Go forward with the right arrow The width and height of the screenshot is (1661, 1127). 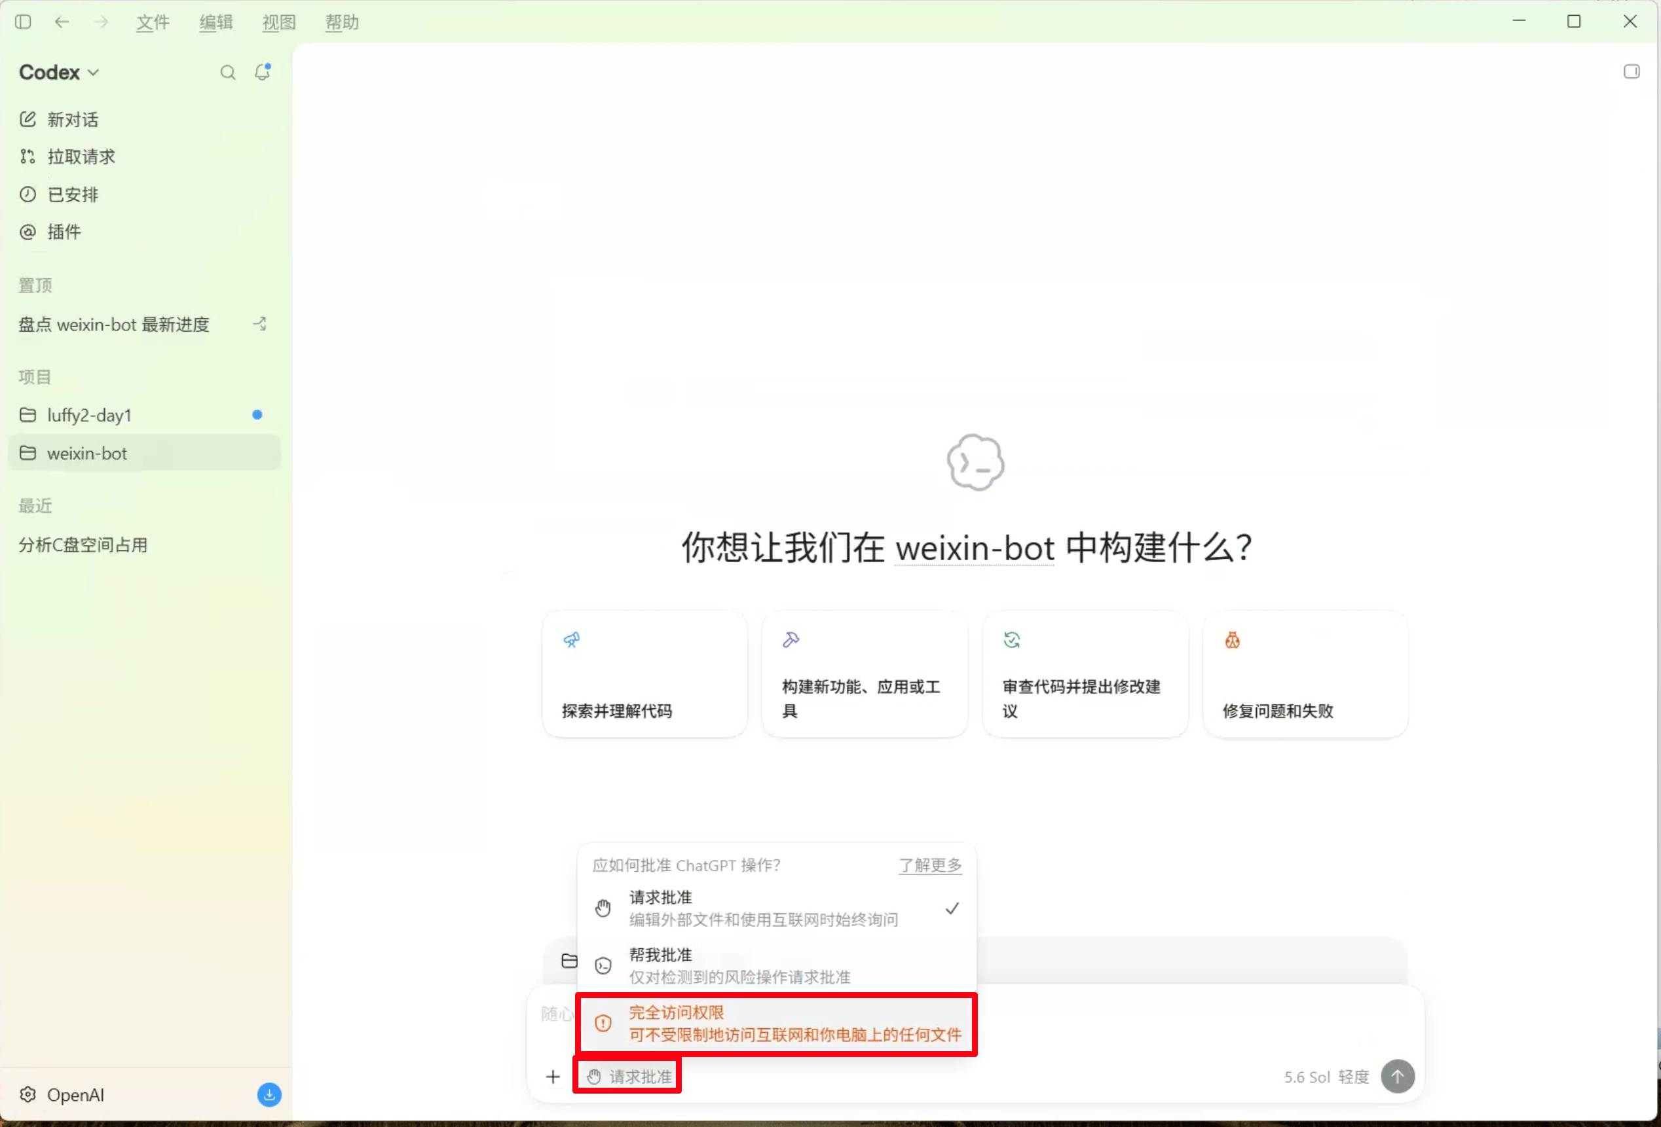coord(102,22)
